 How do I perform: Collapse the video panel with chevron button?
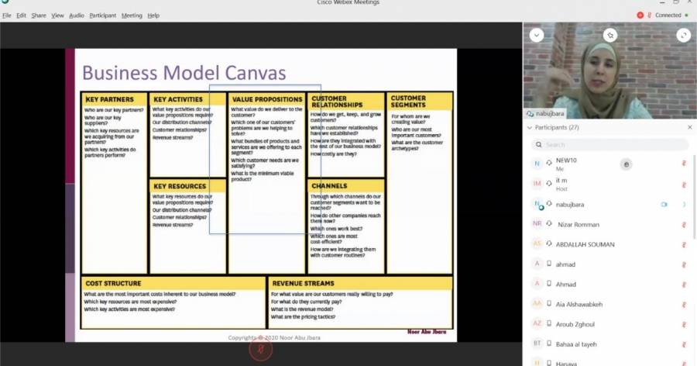(x=537, y=35)
